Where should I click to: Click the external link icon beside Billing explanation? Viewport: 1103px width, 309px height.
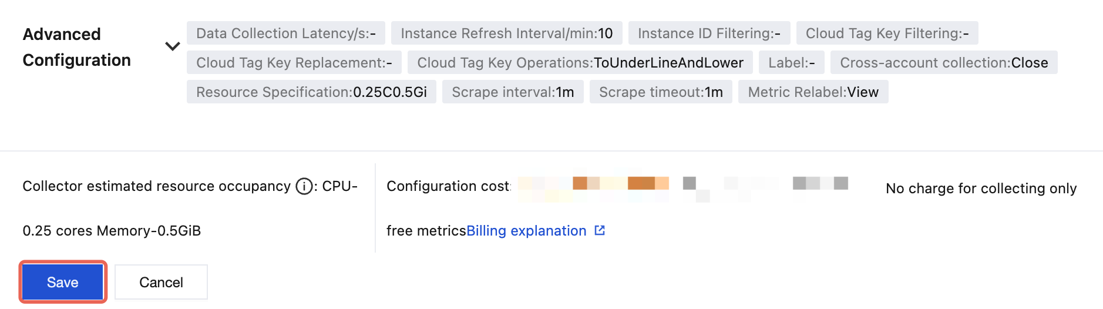click(x=600, y=230)
